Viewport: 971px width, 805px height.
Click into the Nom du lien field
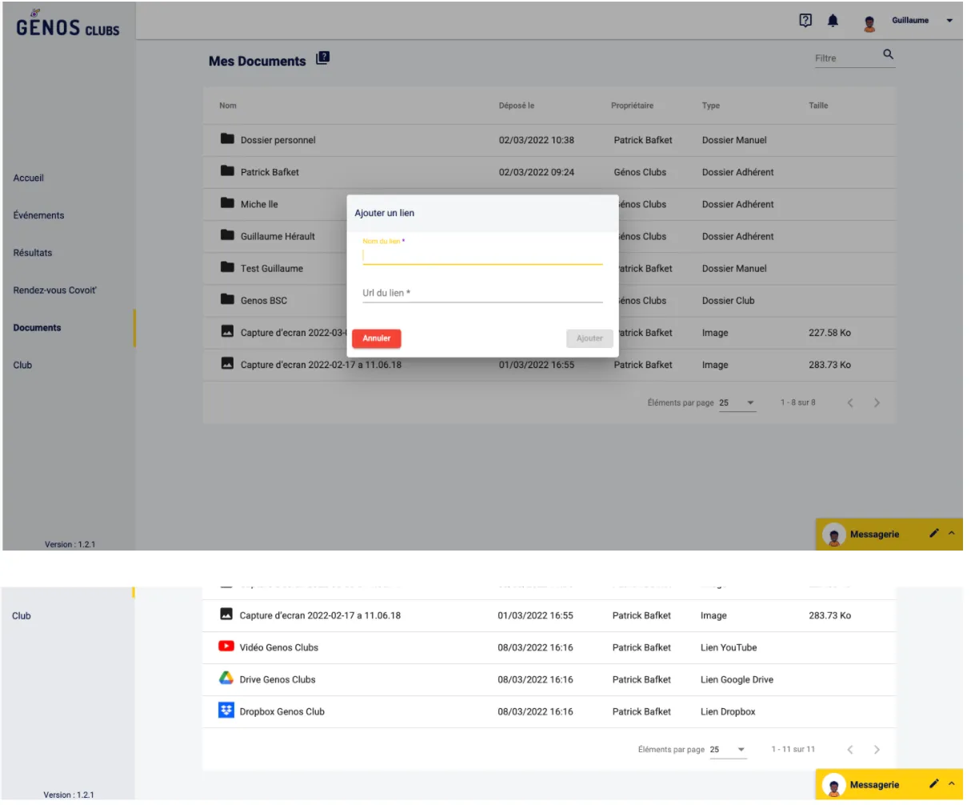[482, 256]
